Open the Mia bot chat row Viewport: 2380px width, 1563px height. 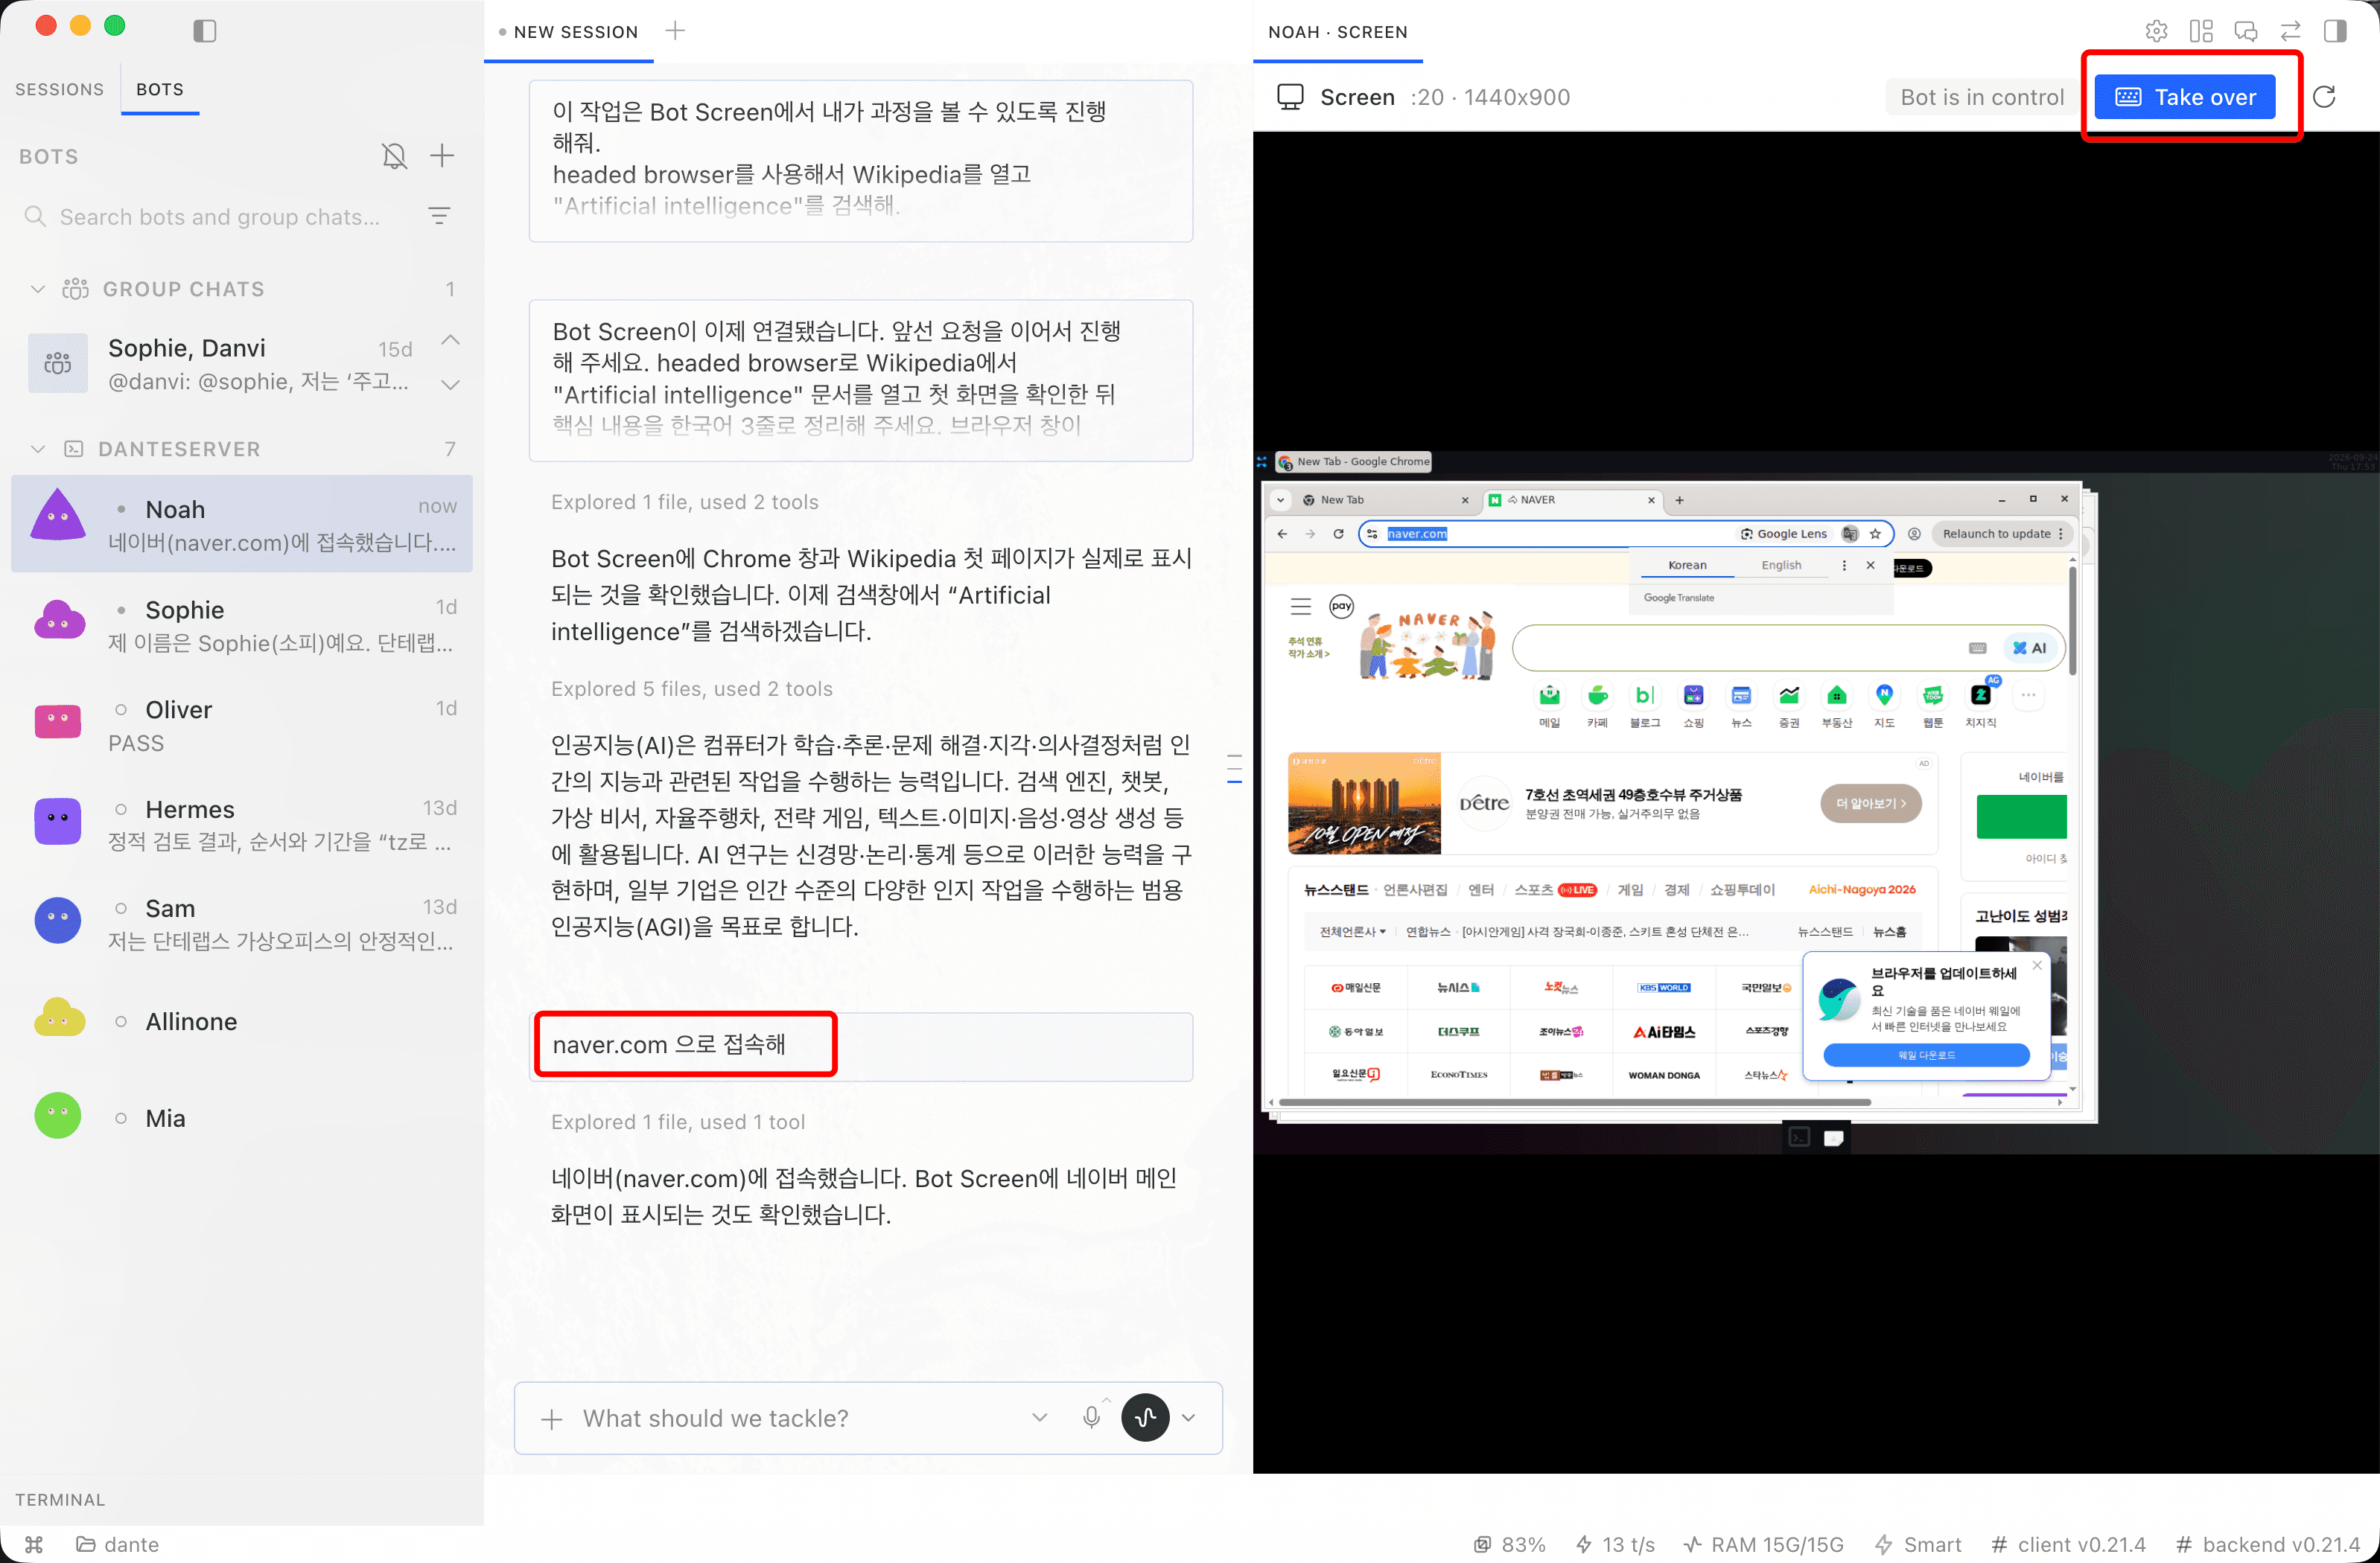[x=242, y=1117]
